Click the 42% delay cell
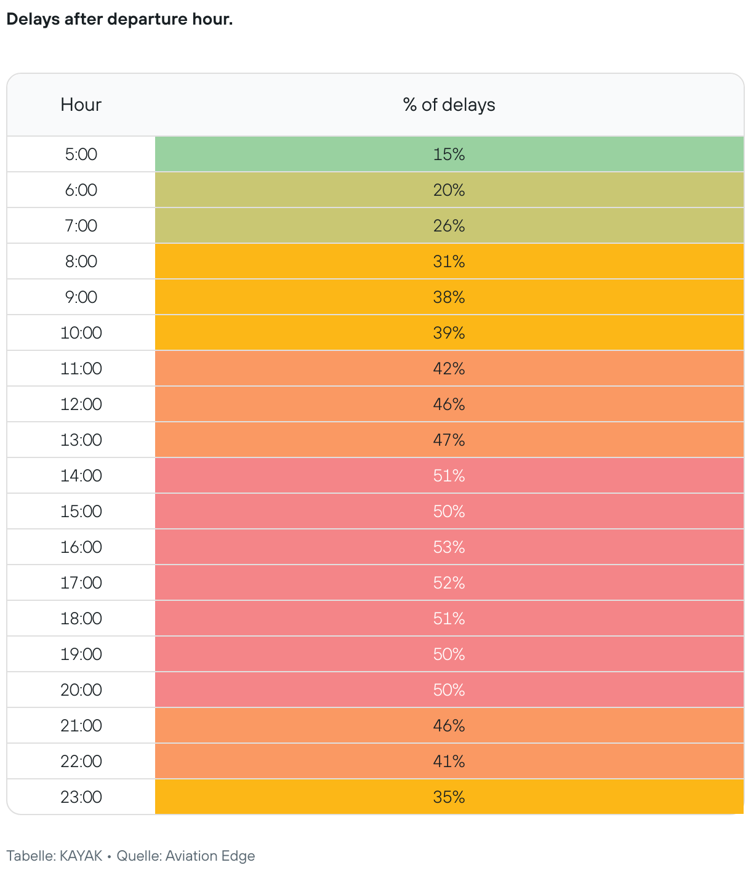 449,368
